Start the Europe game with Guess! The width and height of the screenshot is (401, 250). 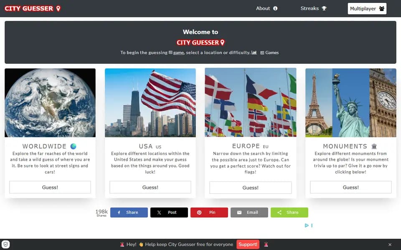250,187
